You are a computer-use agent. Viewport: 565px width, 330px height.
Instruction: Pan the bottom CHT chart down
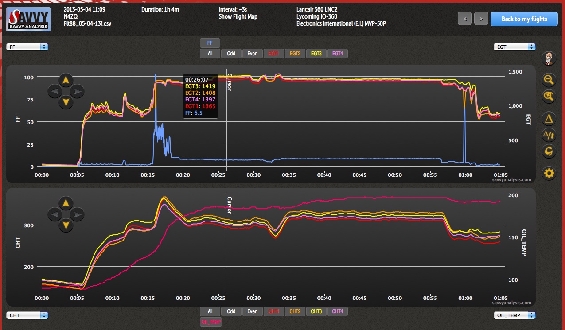(66, 225)
